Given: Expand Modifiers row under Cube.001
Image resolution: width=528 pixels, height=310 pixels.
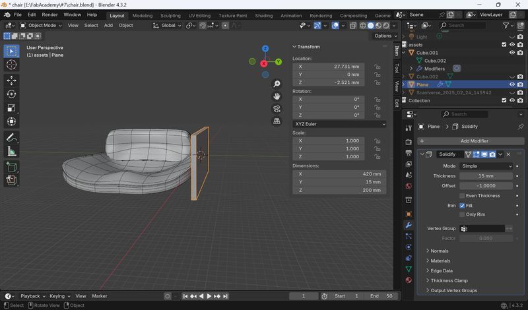Looking at the screenshot, I should click(x=411, y=69).
